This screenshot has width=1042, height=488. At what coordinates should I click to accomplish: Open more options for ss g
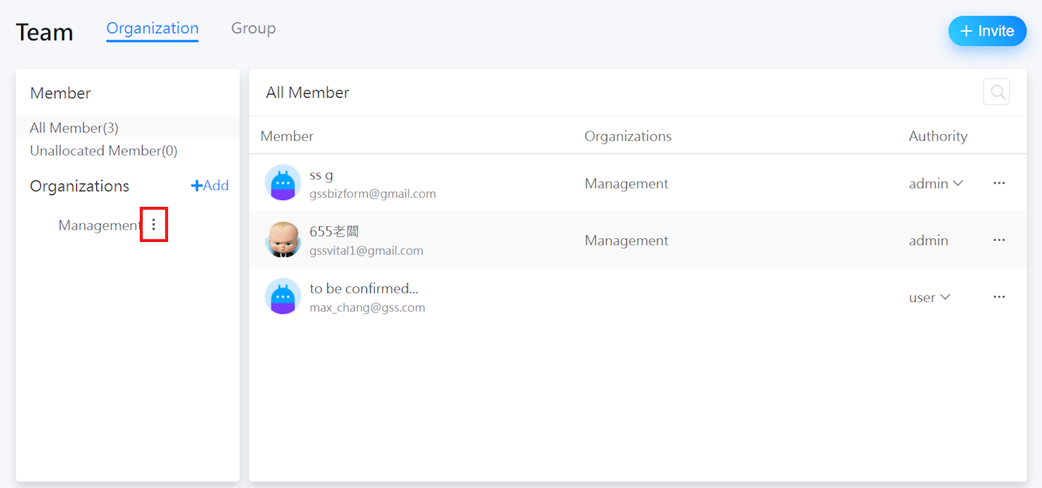[999, 183]
